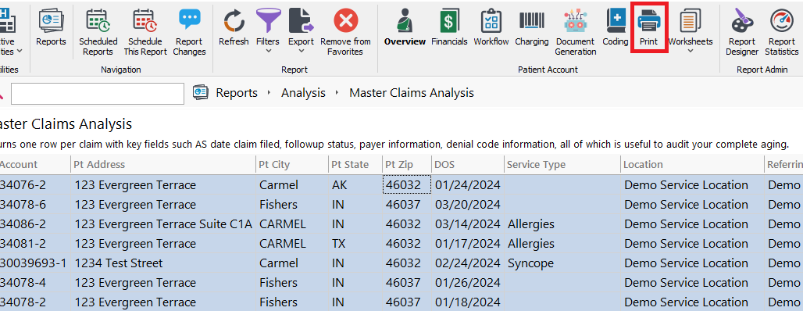Sort by the Pt State column header
Screen dimensions: 803x311
tap(350, 164)
